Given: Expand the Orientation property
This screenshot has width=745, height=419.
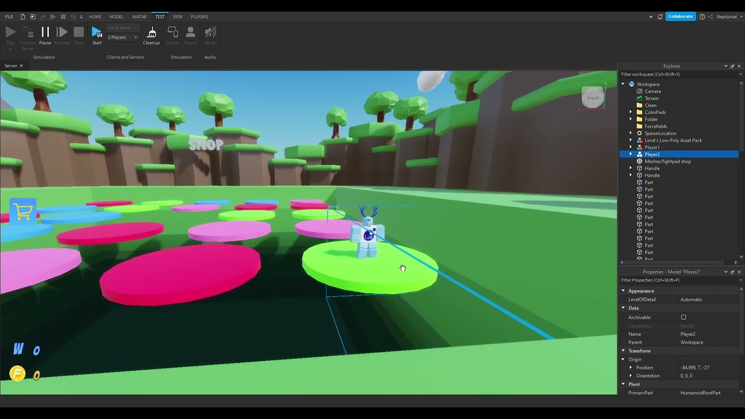Looking at the screenshot, I should coord(630,376).
